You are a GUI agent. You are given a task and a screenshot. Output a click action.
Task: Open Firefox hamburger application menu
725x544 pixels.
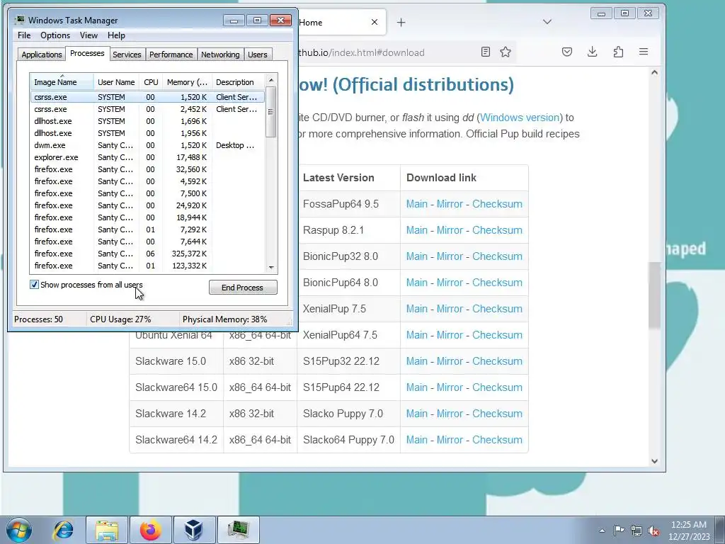pos(644,52)
